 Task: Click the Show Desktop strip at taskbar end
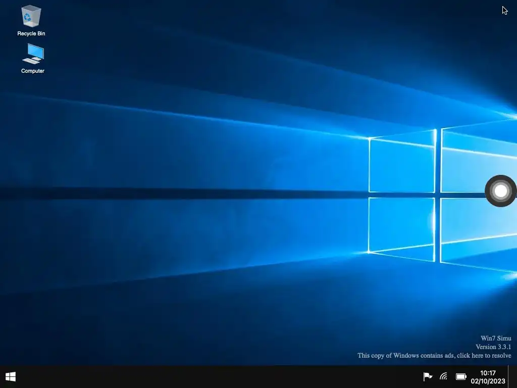pyautogui.click(x=512, y=376)
